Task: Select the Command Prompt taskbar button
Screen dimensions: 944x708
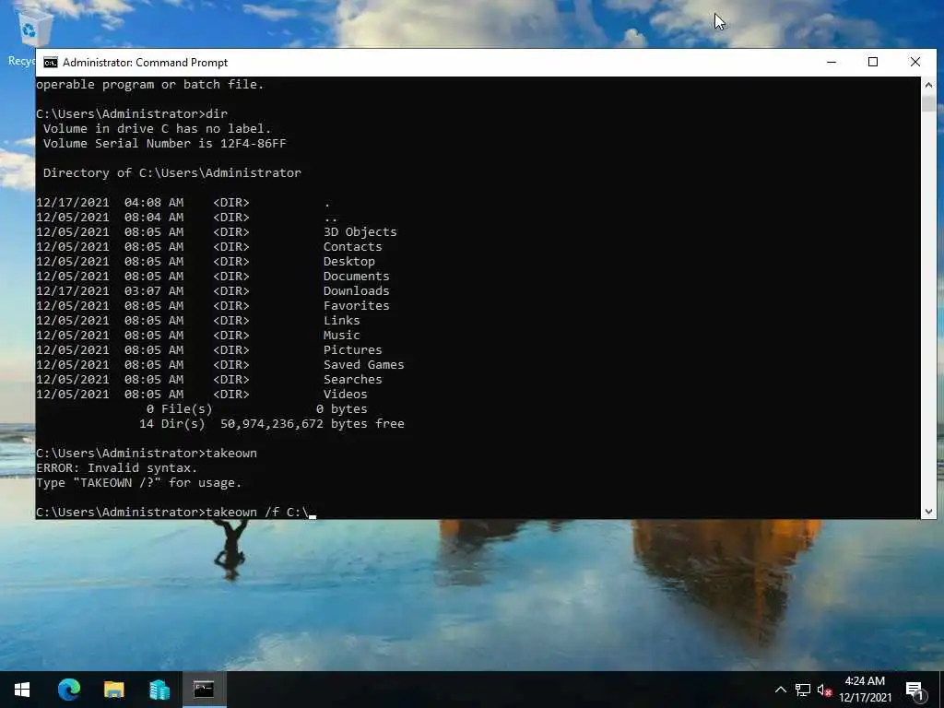Action: [204, 690]
